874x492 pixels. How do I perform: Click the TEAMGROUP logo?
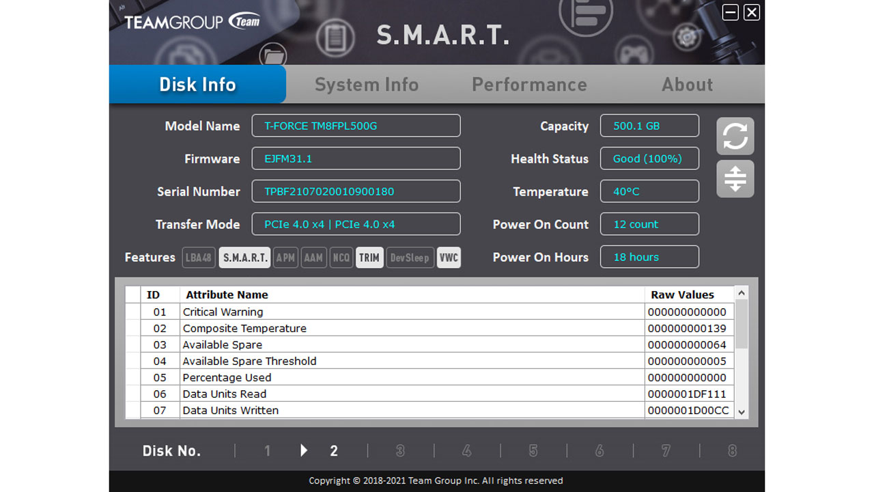point(193,22)
